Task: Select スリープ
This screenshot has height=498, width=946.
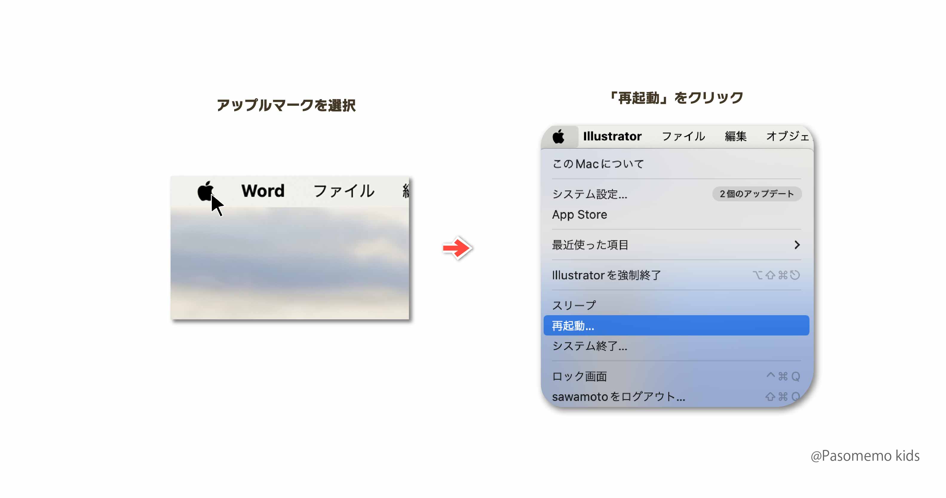Action: [677, 305]
